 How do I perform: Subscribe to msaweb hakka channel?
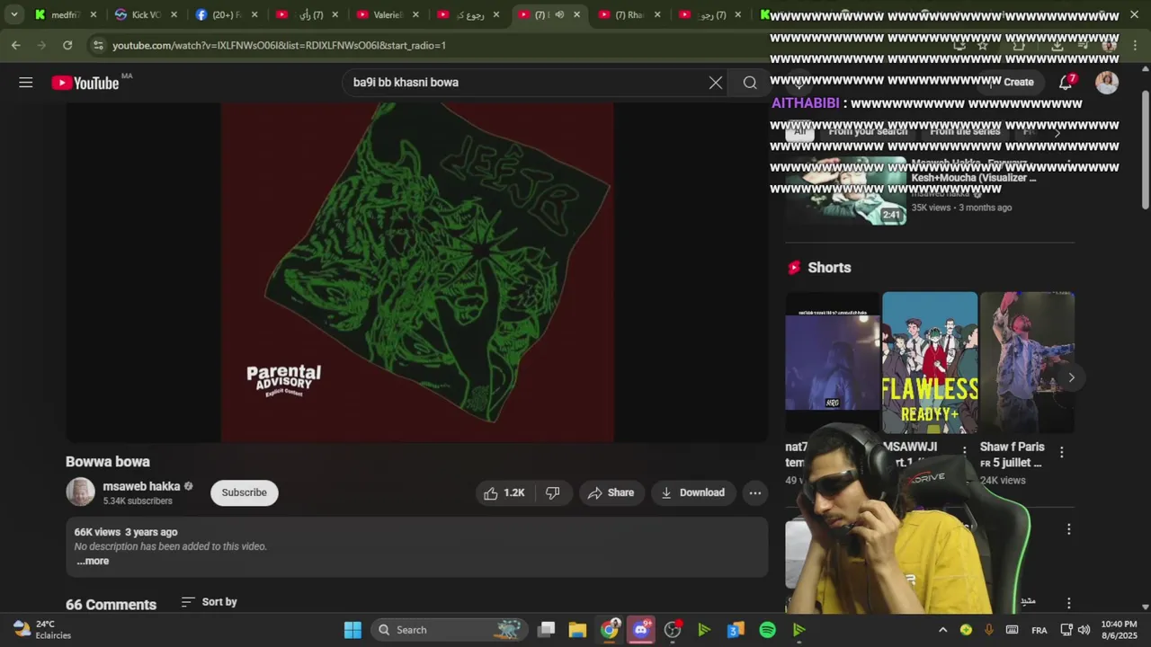point(245,492)
